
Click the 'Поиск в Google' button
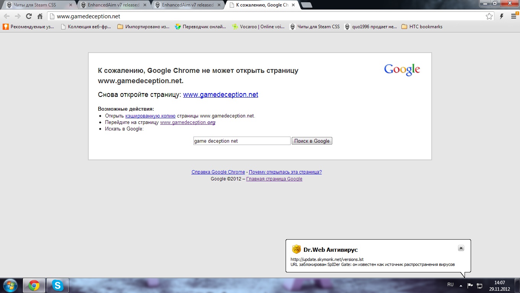(x=312, y=141)
